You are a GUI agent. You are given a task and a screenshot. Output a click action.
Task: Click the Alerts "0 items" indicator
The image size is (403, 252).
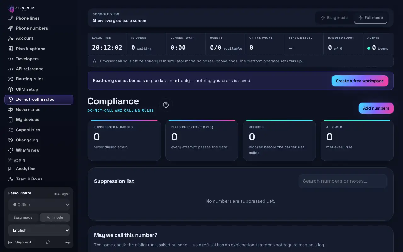pyautogui.click(x=378, y=48)
